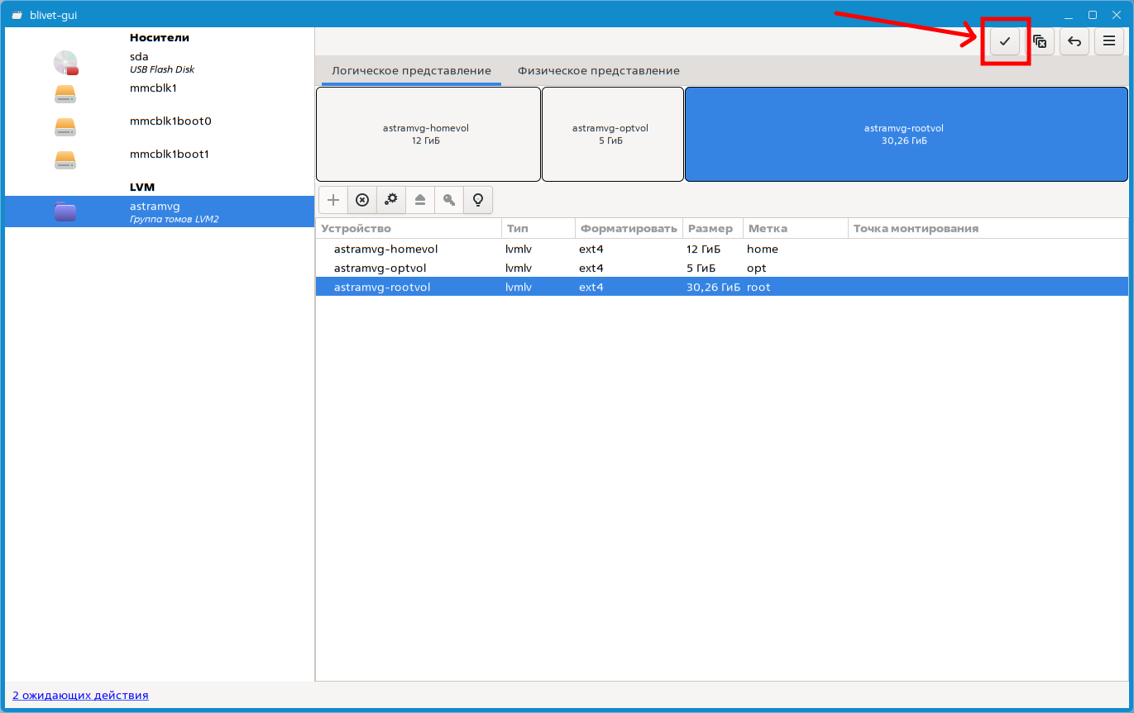Click the Устройство column header

pos(356,229)
